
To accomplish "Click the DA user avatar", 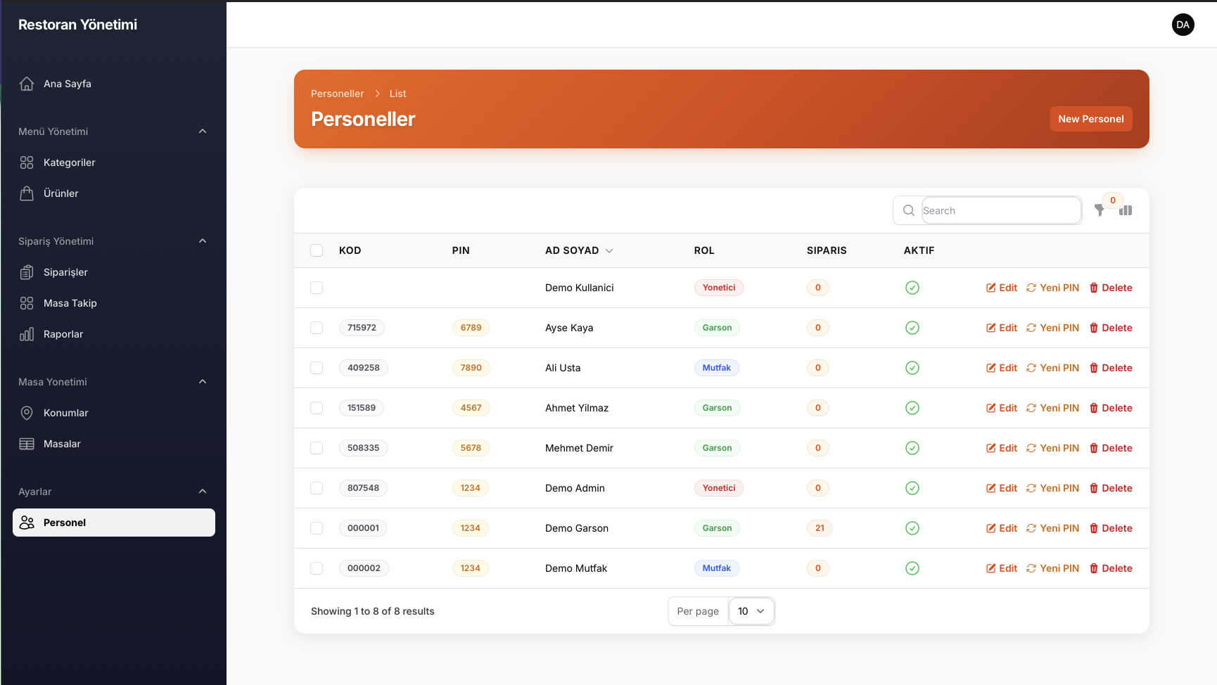I will pyautogui.click(x=1183, y=25).
